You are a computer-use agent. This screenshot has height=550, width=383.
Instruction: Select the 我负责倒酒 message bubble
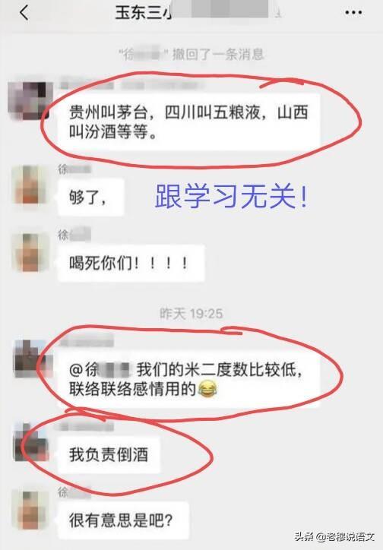[x=109, y=454]
